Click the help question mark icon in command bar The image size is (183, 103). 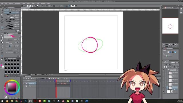(73, 6)
